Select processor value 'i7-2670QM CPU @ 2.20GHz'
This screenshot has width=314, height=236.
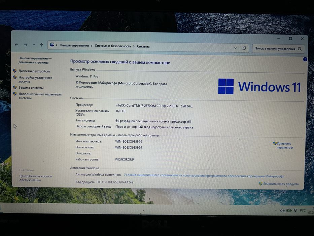pyautogui.click(x=159, y=106)
